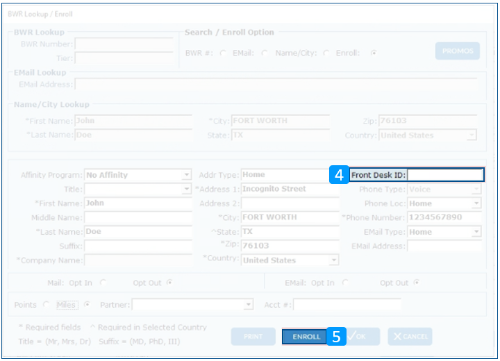Select the EMail search radio button

click(x=265, y=53)
